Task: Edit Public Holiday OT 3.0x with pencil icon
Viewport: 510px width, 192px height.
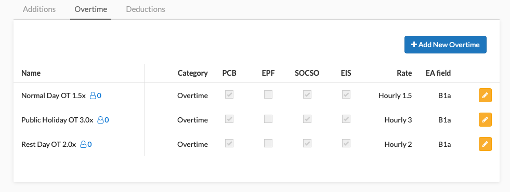Action: pyautogui.click(x=485, y=119)
